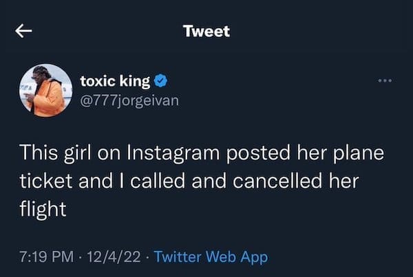Visit the @777jorgeivan handle
This screenshot has width=413, height=277.
tap(129, 100)
